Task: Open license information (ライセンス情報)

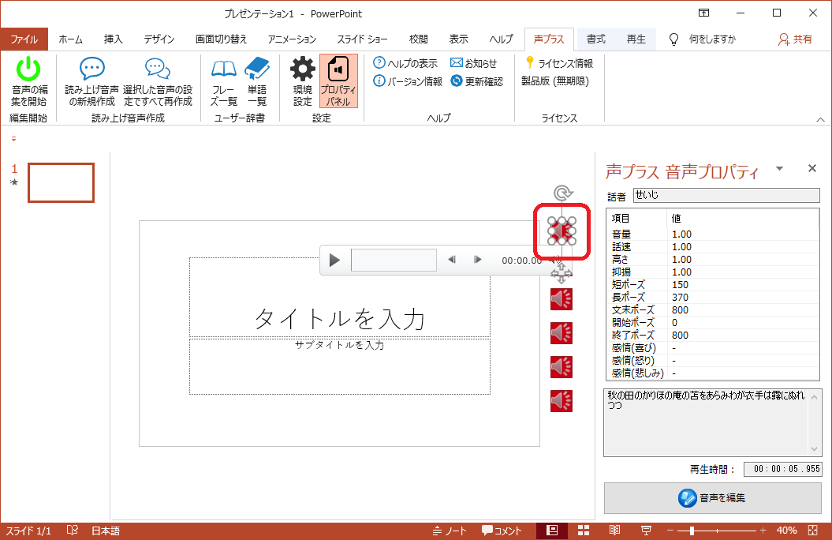Action: click(558, 63)
